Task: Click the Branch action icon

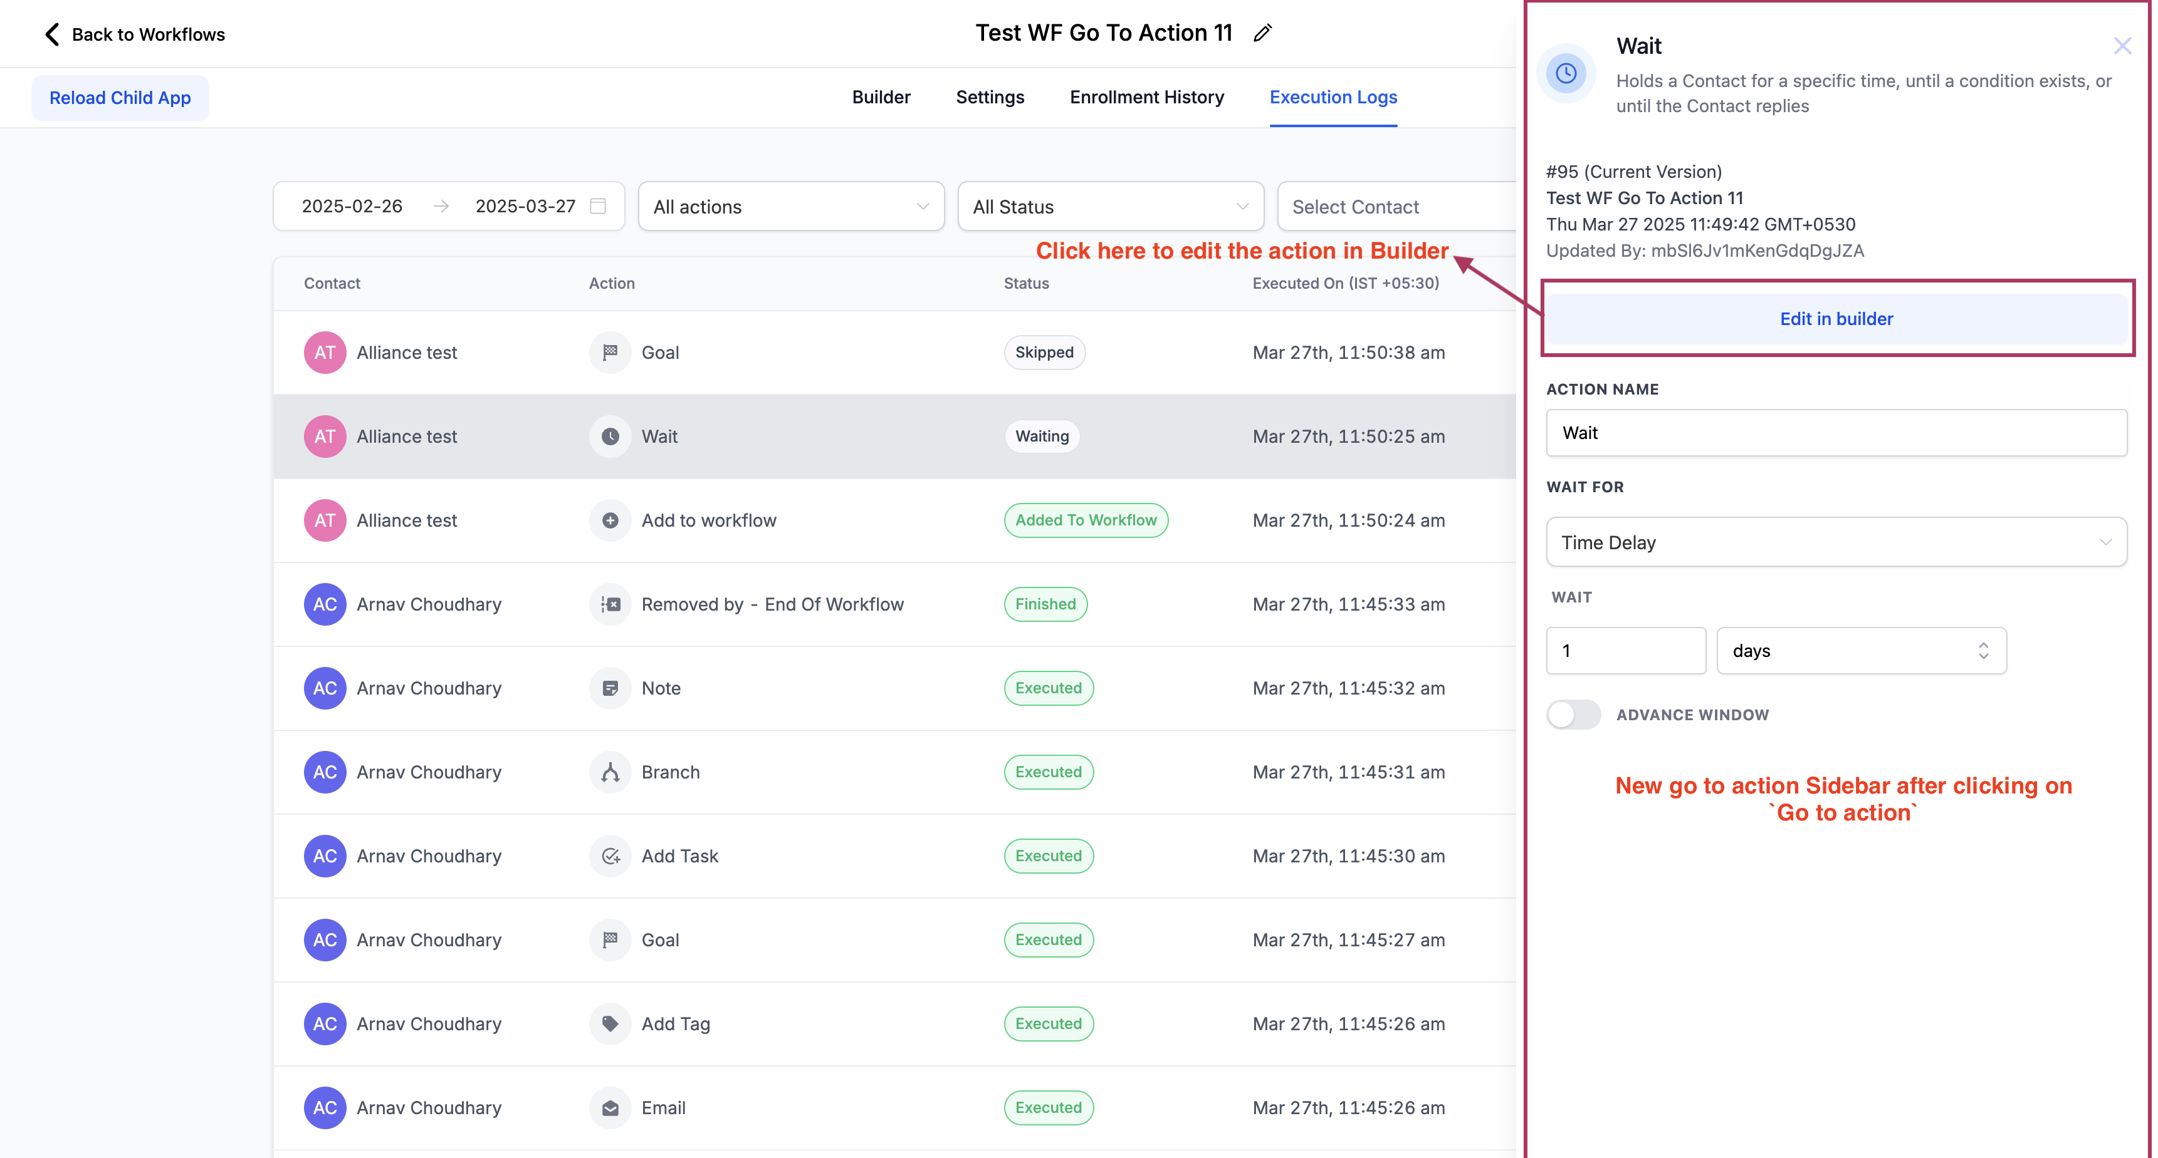Action: 610,772
